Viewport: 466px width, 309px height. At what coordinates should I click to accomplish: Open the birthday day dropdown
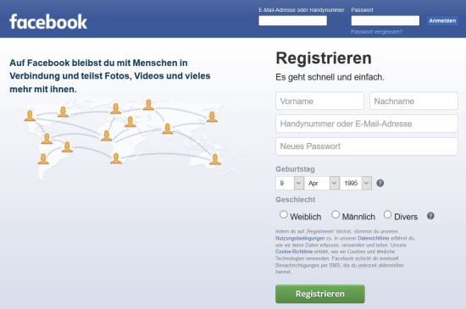[290, 183]
